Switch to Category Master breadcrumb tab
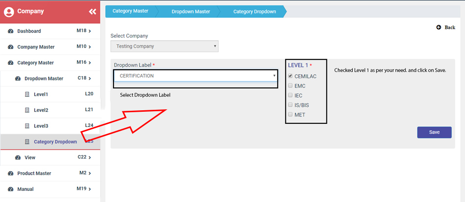Viewport: 465px width, 202px height. [130, 11]
